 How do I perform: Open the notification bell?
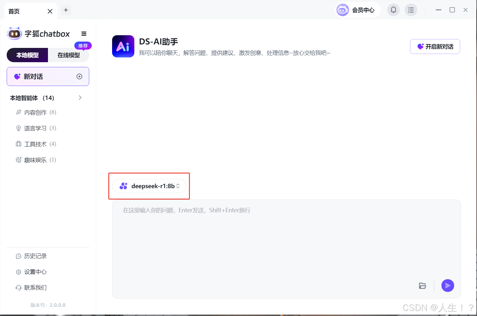[393, 10]
